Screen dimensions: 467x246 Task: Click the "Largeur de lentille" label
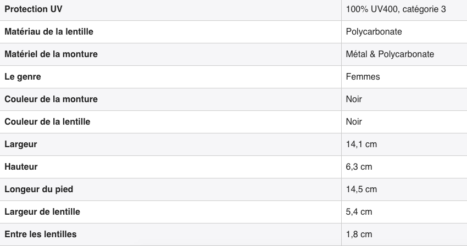(x=42, y=212)
